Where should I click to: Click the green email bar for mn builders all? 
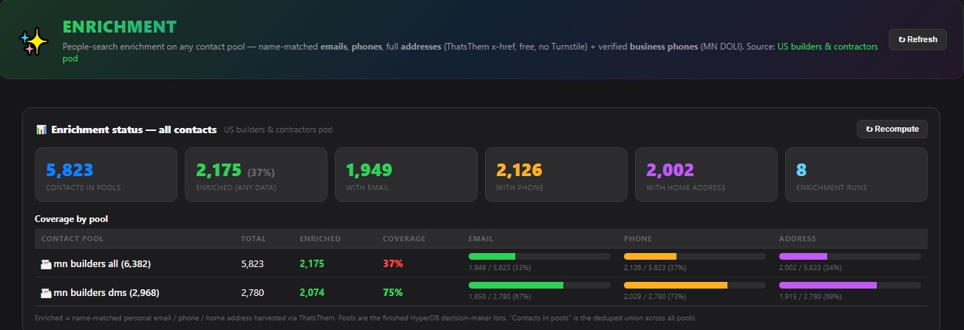[x=492, y=256]
